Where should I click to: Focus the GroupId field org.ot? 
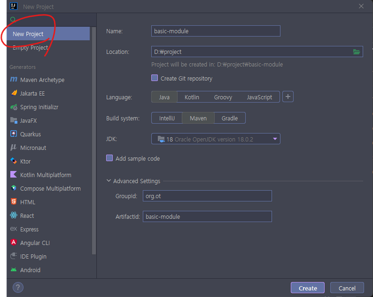[207, 196]
